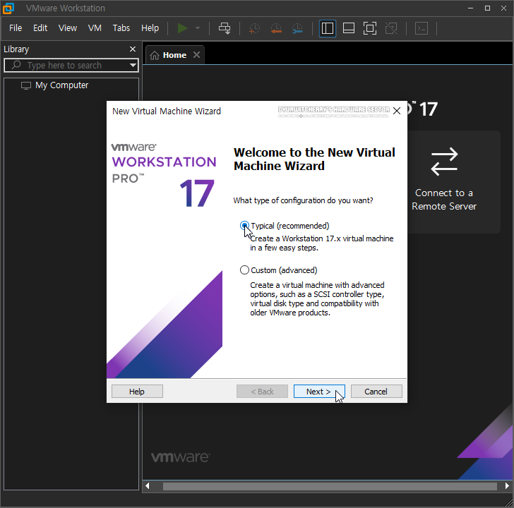
Task: Close the Home tab
Action: click(196, 55)
